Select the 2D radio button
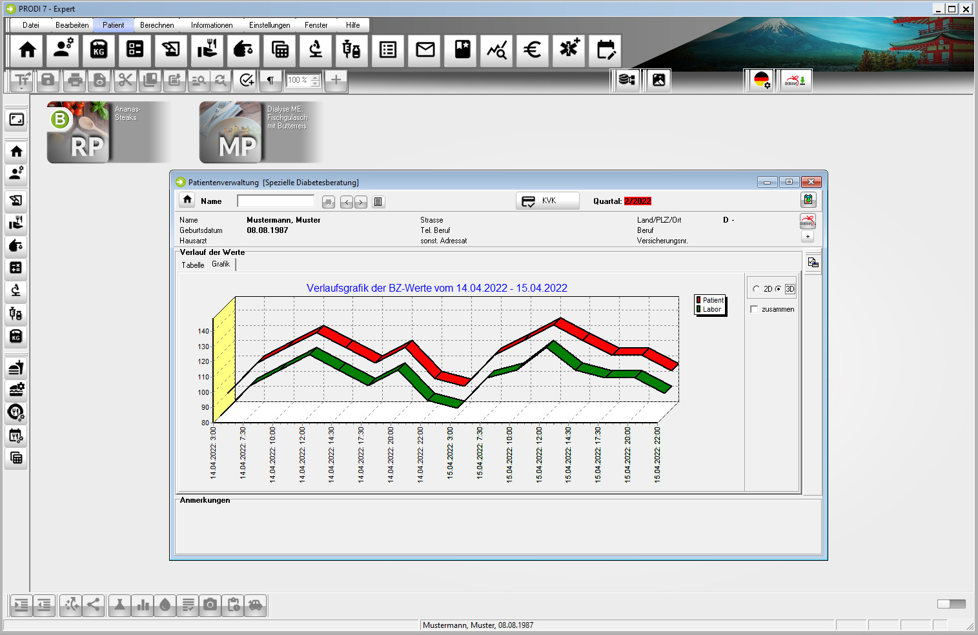 (757, 289)
